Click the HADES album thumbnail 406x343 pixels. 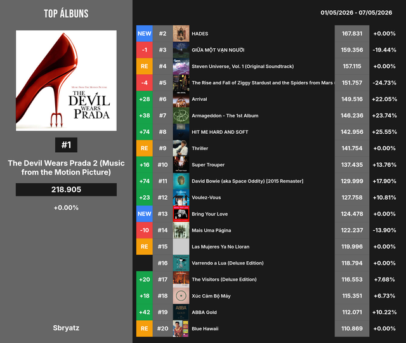pyautogui.click(x=181, y=34)
